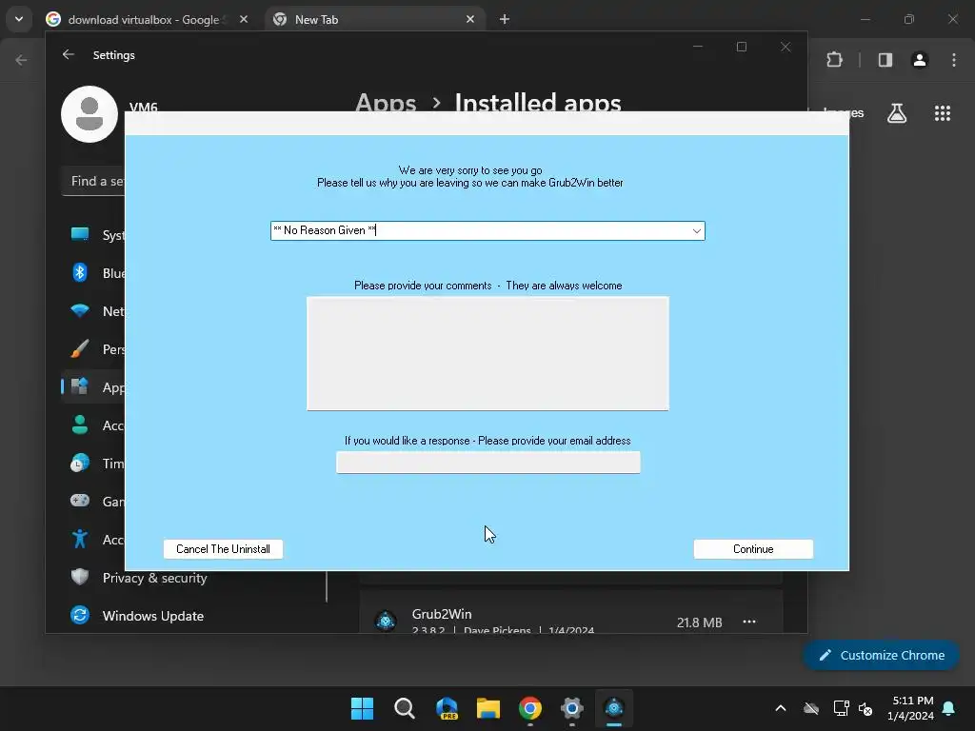Click OneDrive cloud tray icon
This screenshot has width=975, height=731.
pyautogui.click(x=811, y=708)
